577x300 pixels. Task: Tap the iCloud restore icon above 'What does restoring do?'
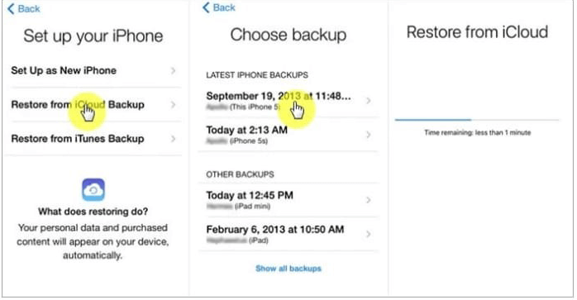click(93, 189)
